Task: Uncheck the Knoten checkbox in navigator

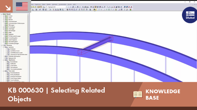Action: [x=5, y=16]
